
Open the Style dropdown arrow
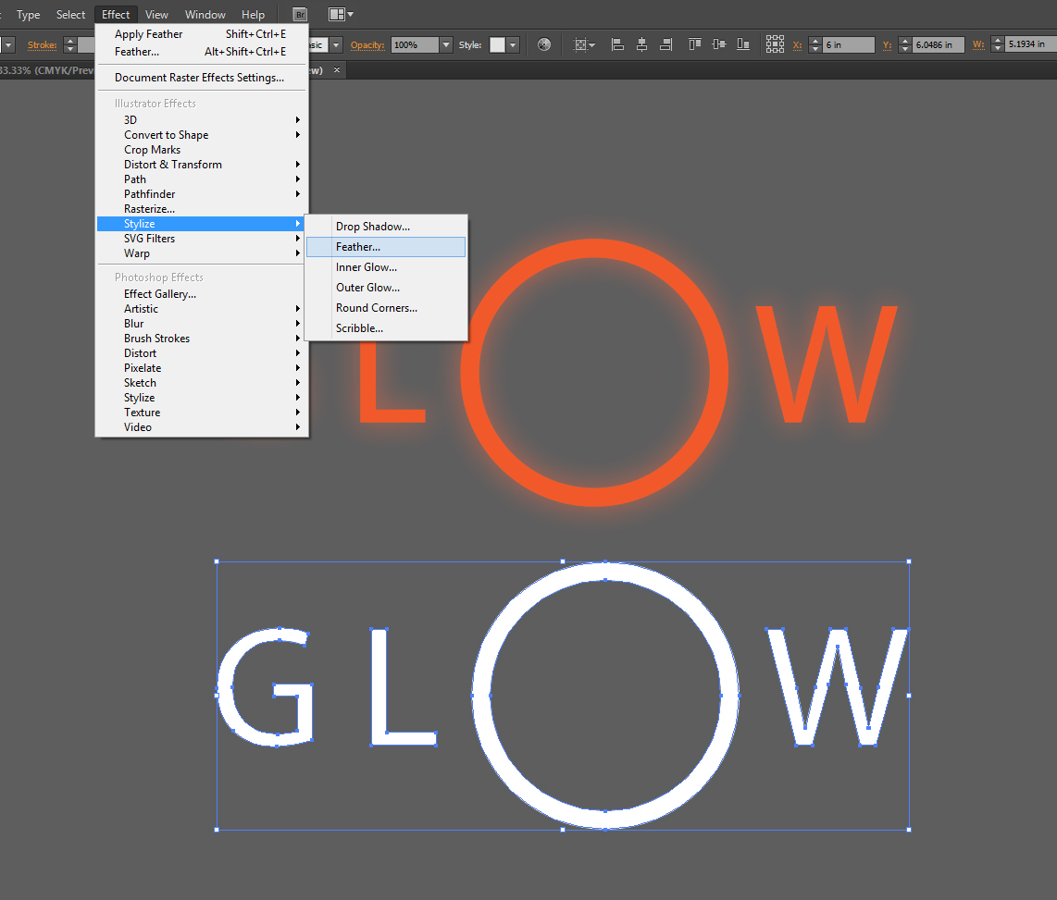tap(512, 43)
